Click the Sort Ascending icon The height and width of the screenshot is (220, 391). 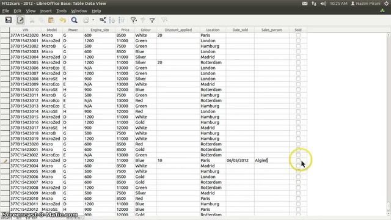pos(112,20)
